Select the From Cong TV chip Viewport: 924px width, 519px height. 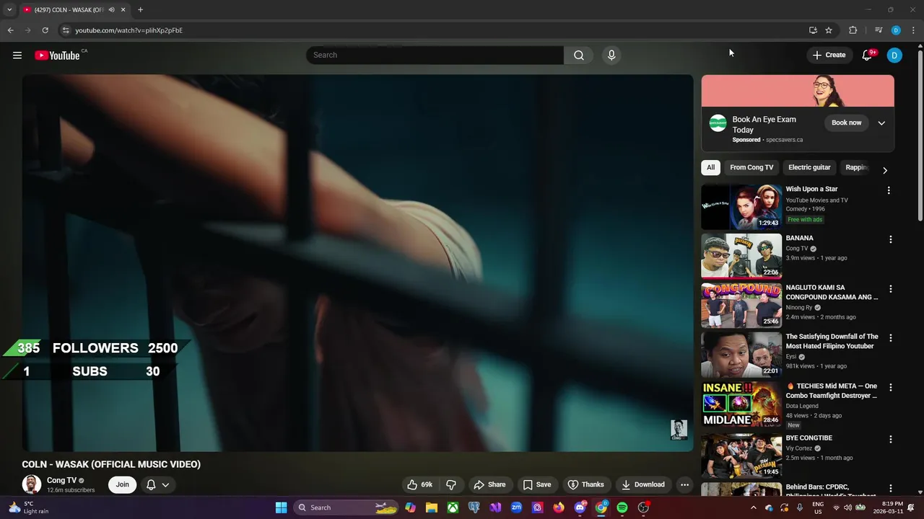pos(751,167)
